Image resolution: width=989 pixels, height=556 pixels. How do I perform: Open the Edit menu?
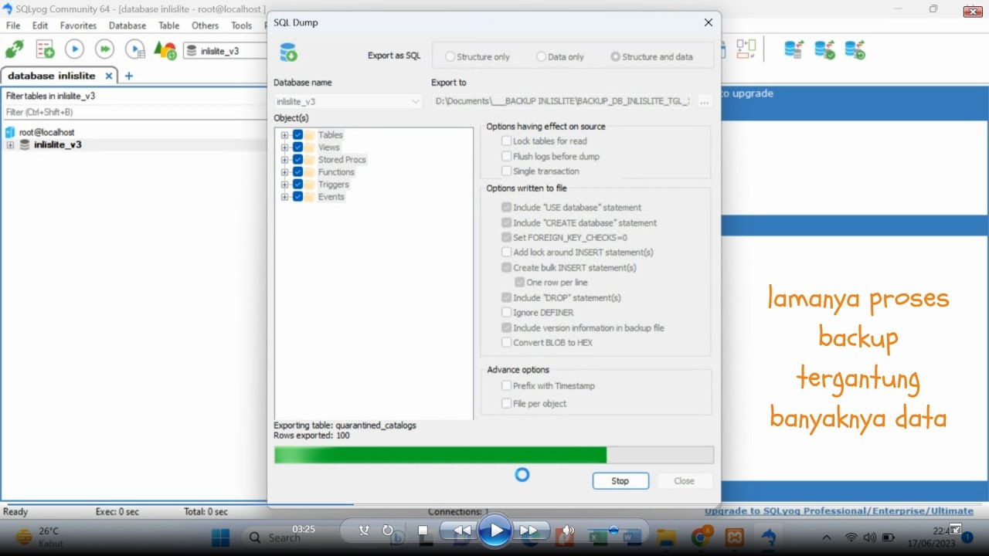tap(40, 25)
